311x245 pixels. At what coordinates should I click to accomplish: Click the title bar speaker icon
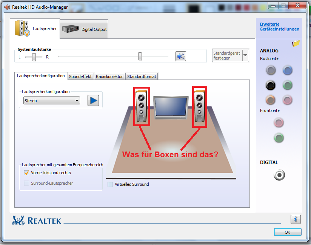(7, 7)
